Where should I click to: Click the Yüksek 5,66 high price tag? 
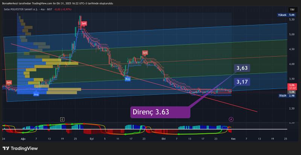point(287,15)
